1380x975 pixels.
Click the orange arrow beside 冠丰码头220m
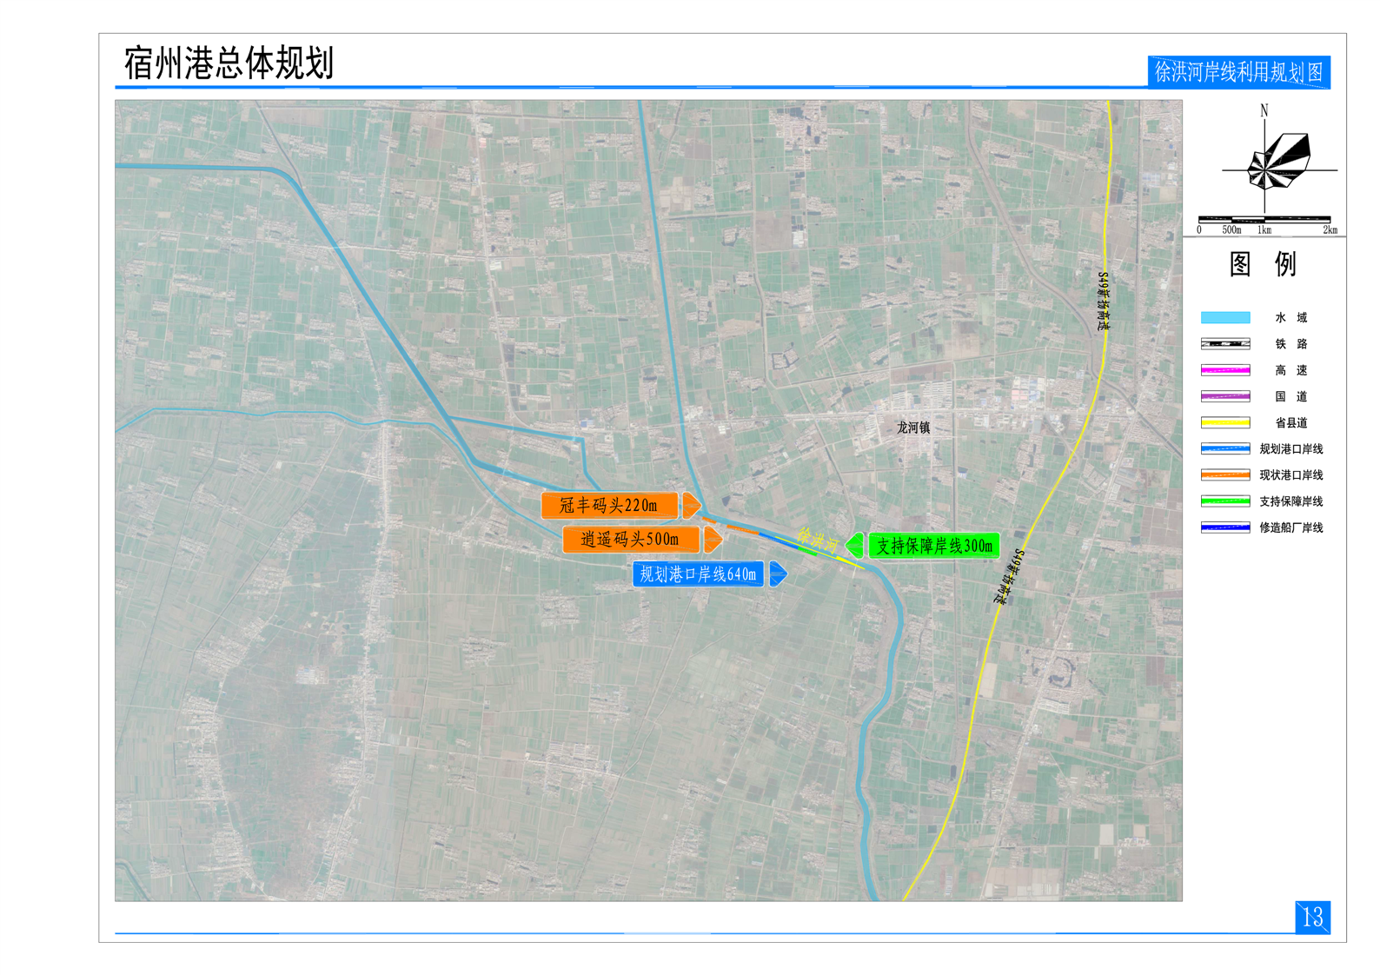pyautogui.click(x=691, y=505)
